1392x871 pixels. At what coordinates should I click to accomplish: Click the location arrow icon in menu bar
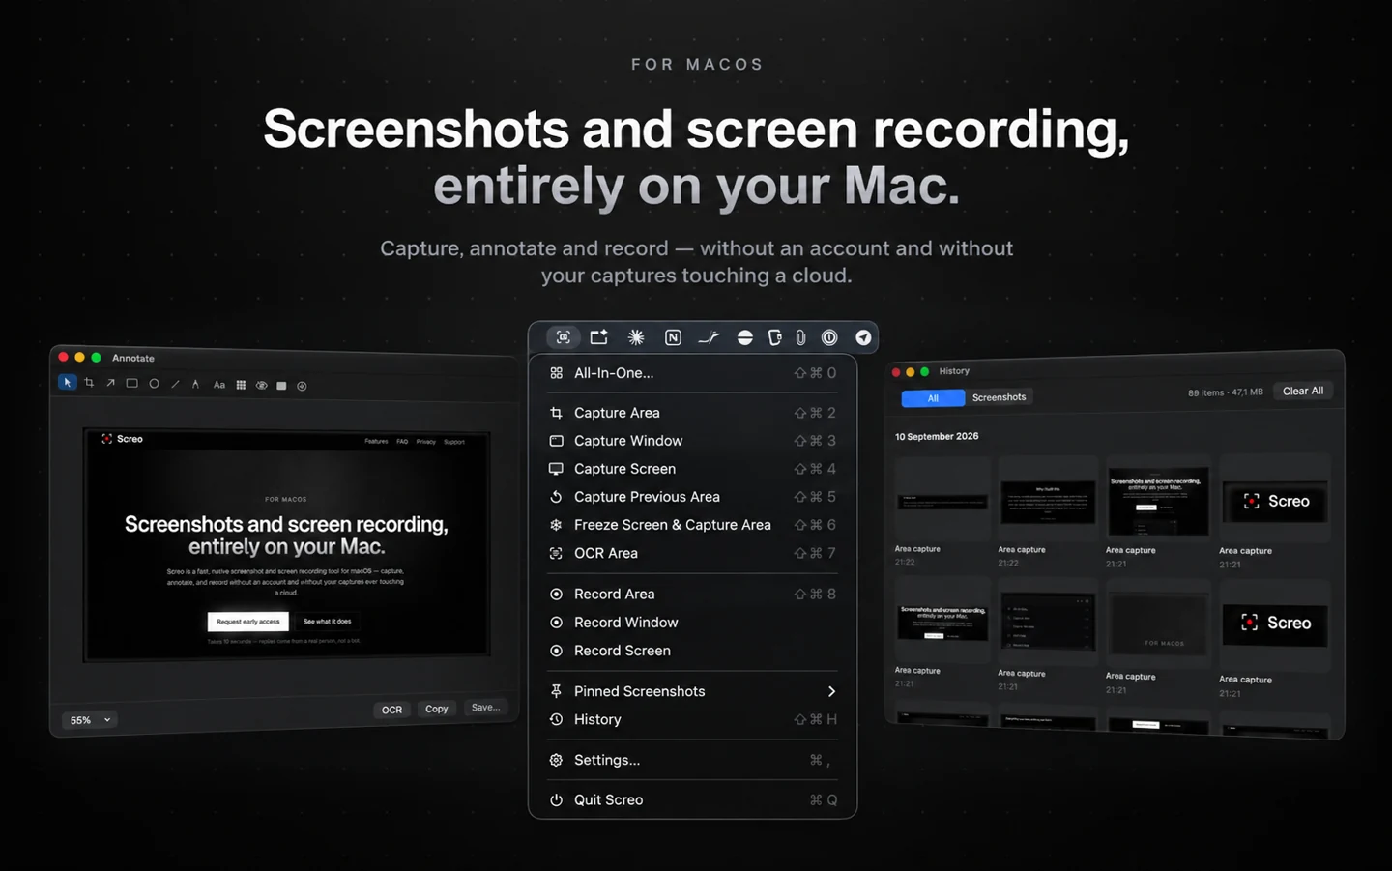(863, 337)
